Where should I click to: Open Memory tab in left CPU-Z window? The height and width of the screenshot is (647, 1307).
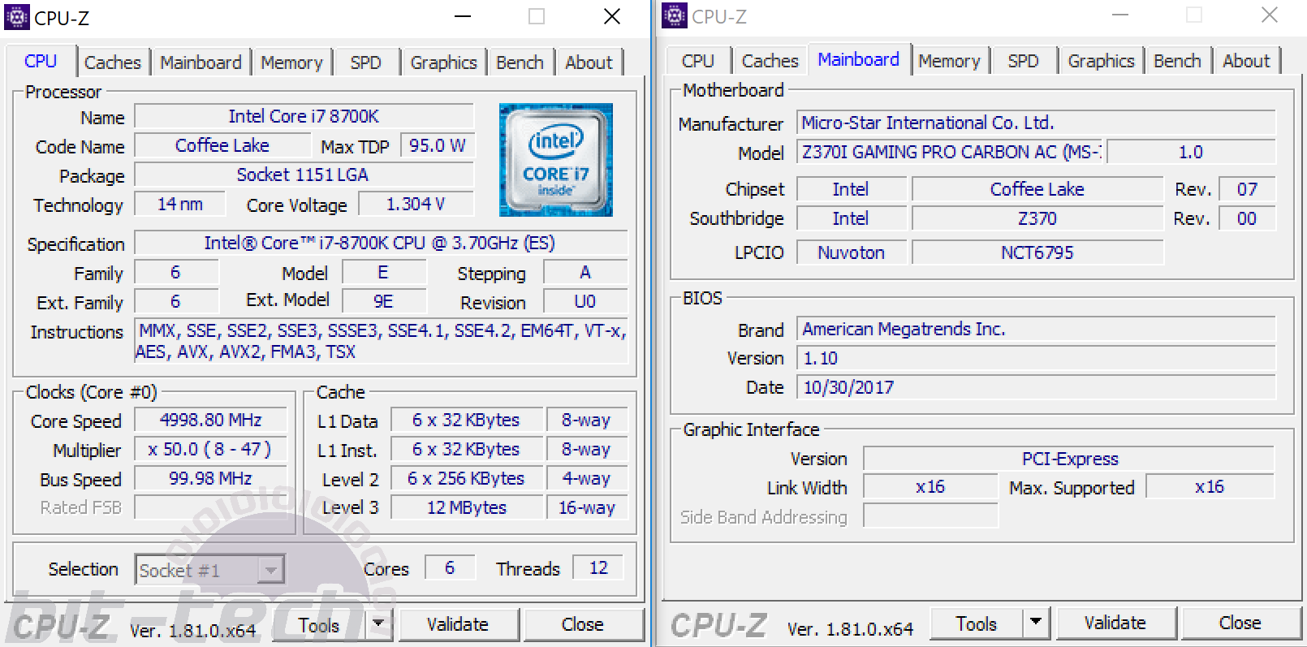(292, 63)
